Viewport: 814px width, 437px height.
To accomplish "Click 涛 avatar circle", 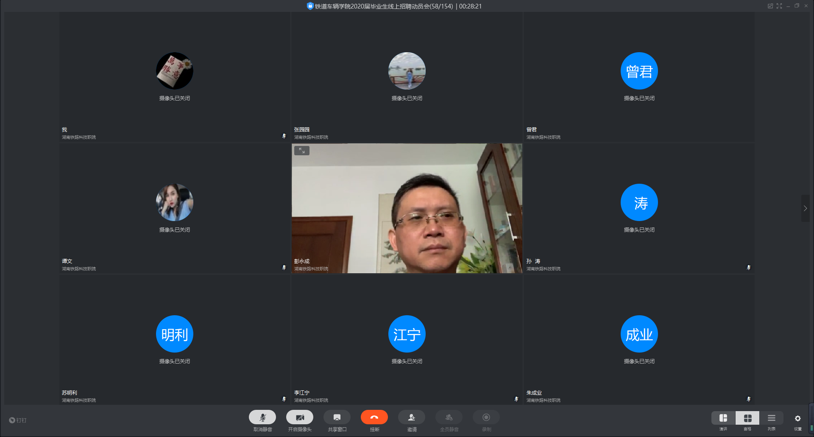I will (x=639, y=202).
